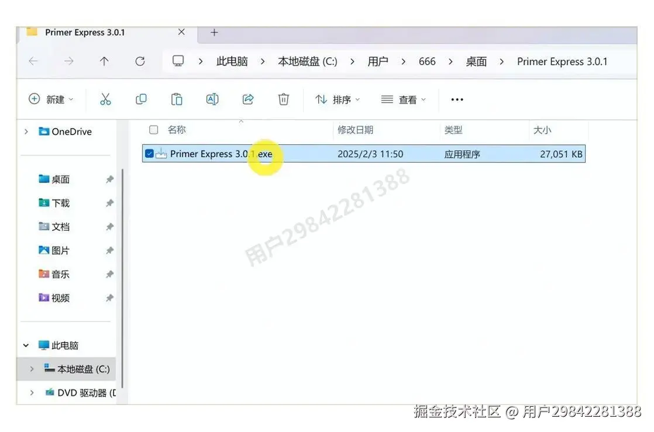
Task: Refresh the folder view
Action: 140,61
